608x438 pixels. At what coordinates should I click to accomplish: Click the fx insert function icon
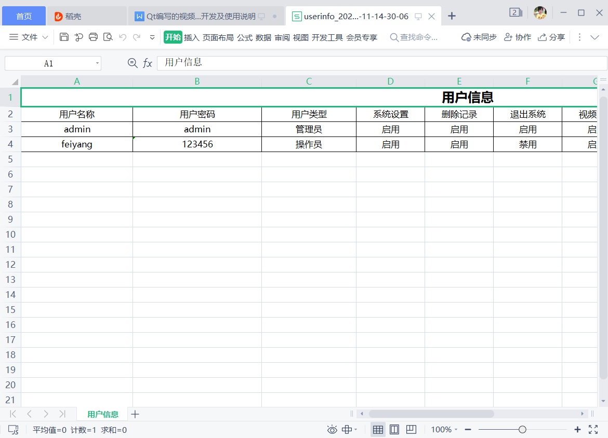[x=148, y=63]
